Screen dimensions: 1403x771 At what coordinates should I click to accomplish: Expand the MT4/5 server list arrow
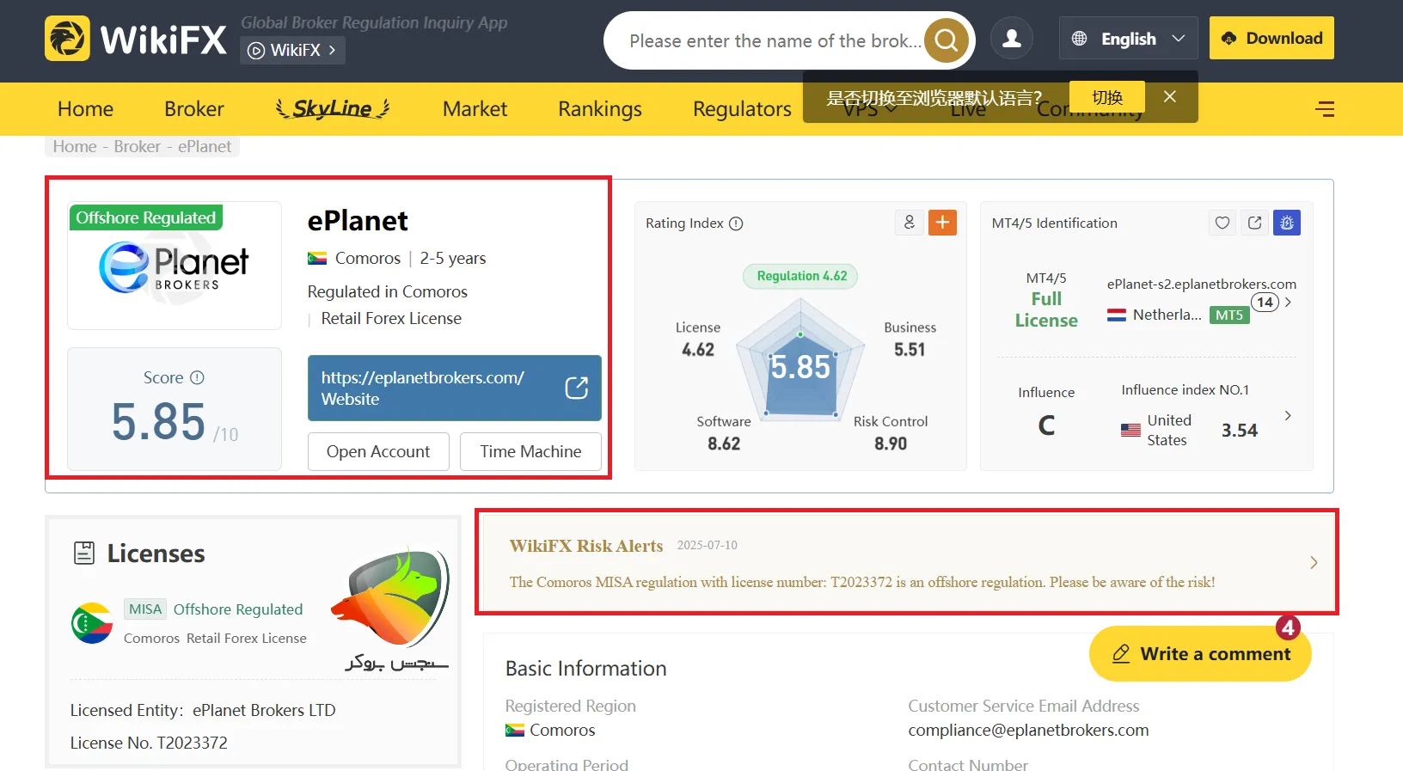pyautogui.click(x=1288, y=303)
